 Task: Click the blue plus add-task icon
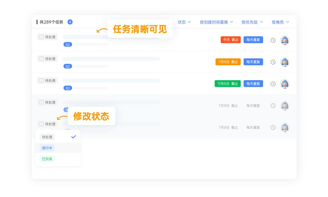point(70,22)
